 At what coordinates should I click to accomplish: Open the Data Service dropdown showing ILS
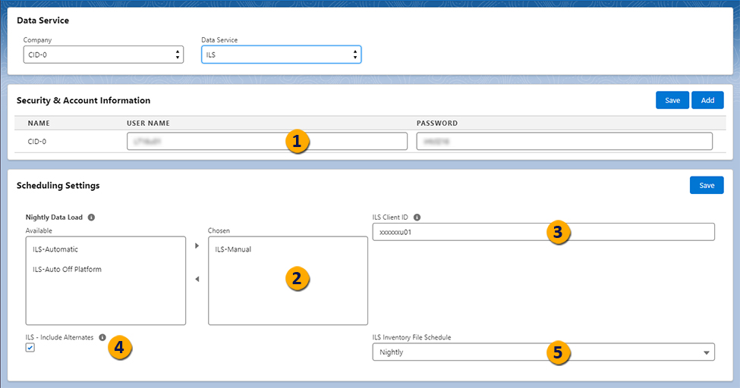[282, 55]
